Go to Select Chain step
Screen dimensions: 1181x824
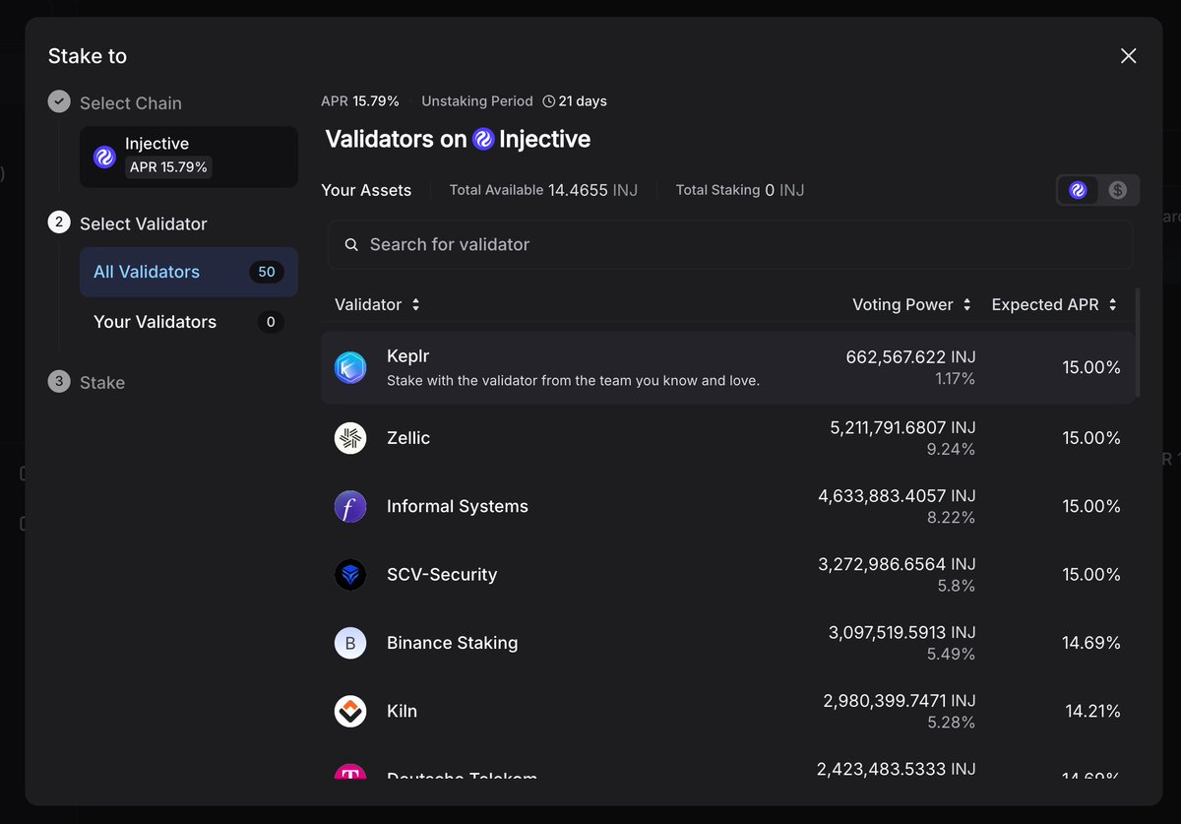(x=115, y=102)
